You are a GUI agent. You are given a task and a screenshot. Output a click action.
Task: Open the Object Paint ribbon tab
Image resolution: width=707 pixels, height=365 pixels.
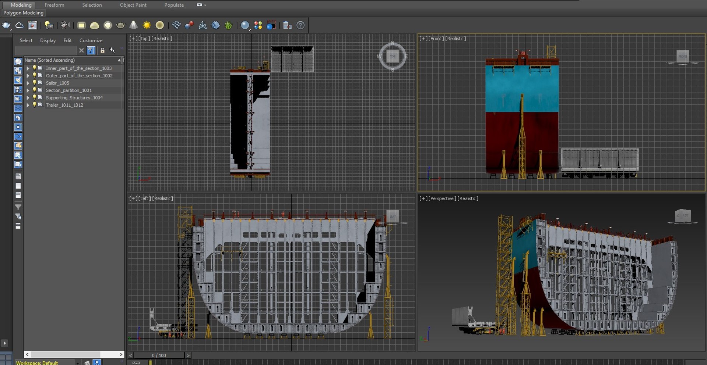point(133,5)
